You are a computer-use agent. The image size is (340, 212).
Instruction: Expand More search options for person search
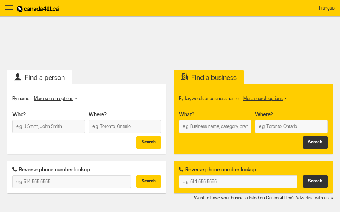(55, 99)
